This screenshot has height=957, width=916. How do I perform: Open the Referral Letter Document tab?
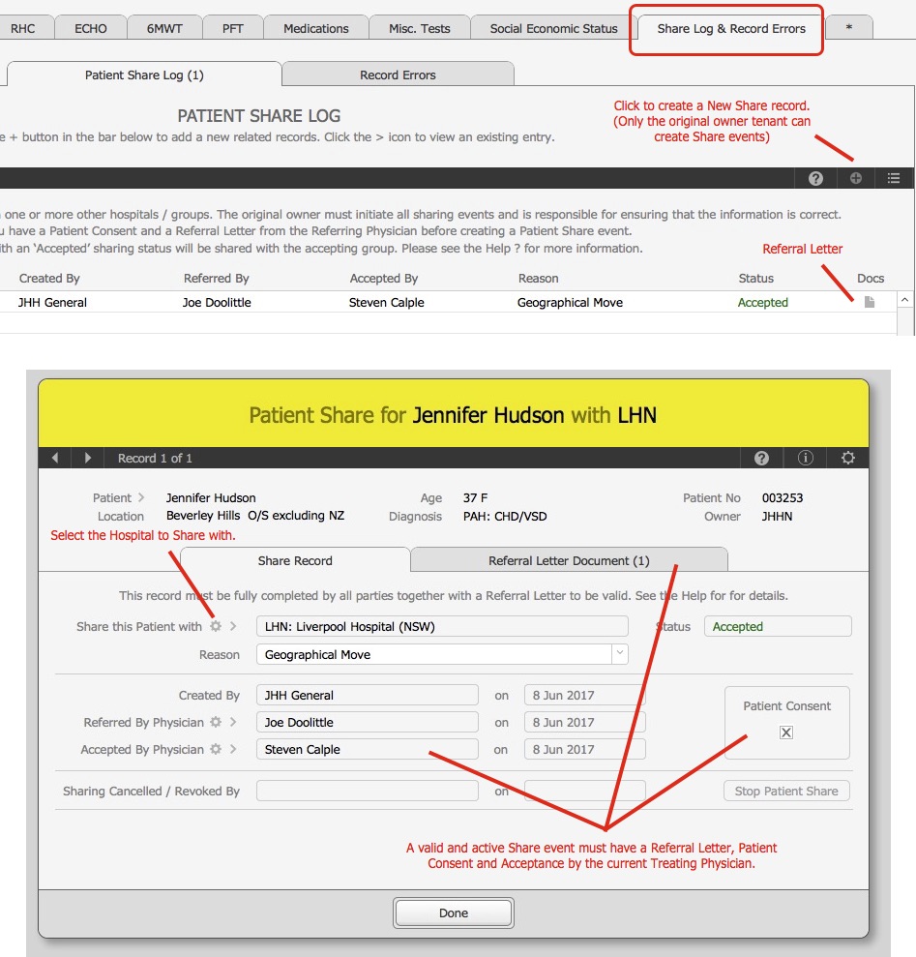[x=569, y=560]
